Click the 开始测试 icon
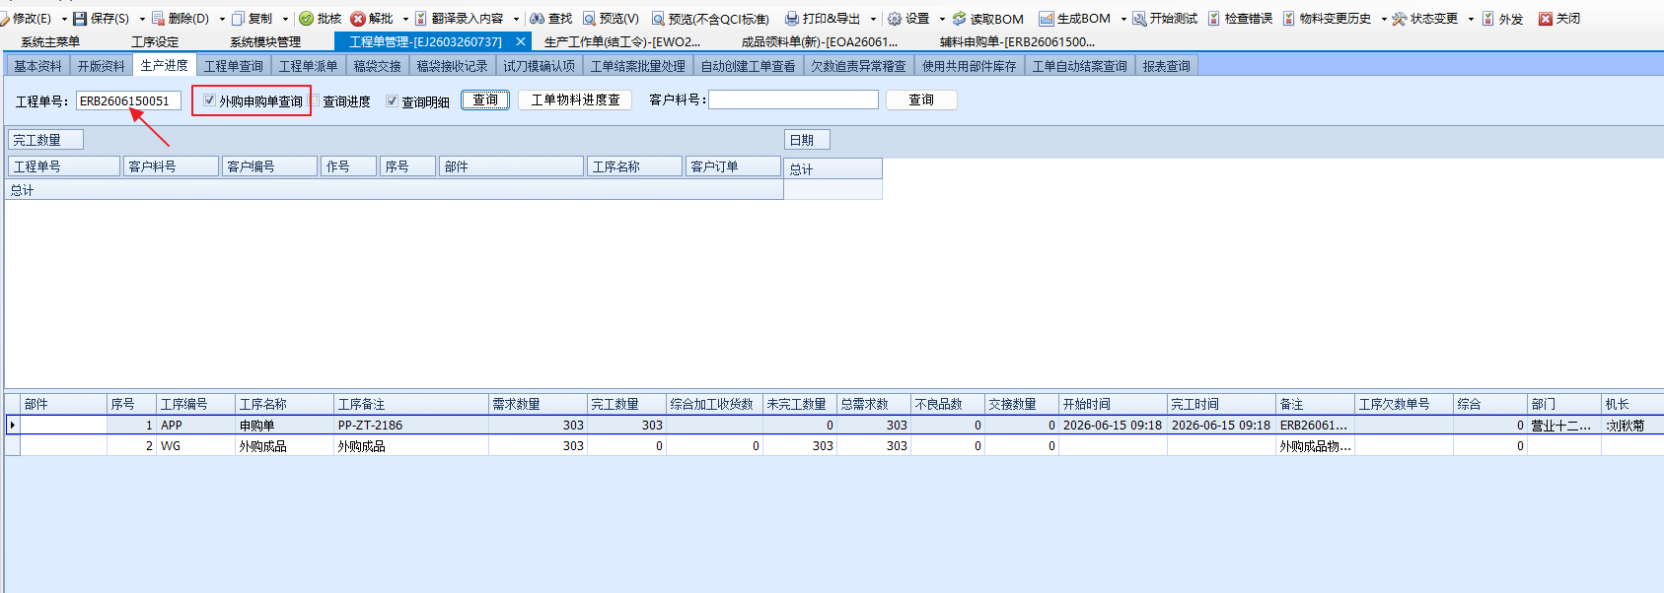The width and height of the screenshot is (1664, 593). (x=1139, y=19)
